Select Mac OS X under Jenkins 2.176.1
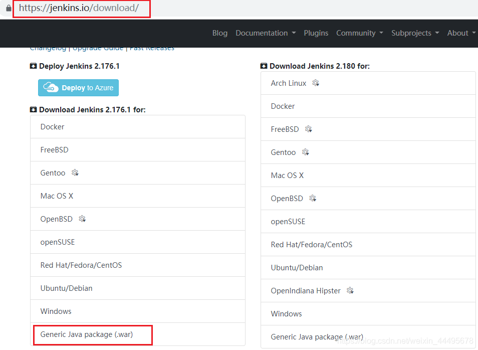This screenshot has height=350, width=478. 138,196
